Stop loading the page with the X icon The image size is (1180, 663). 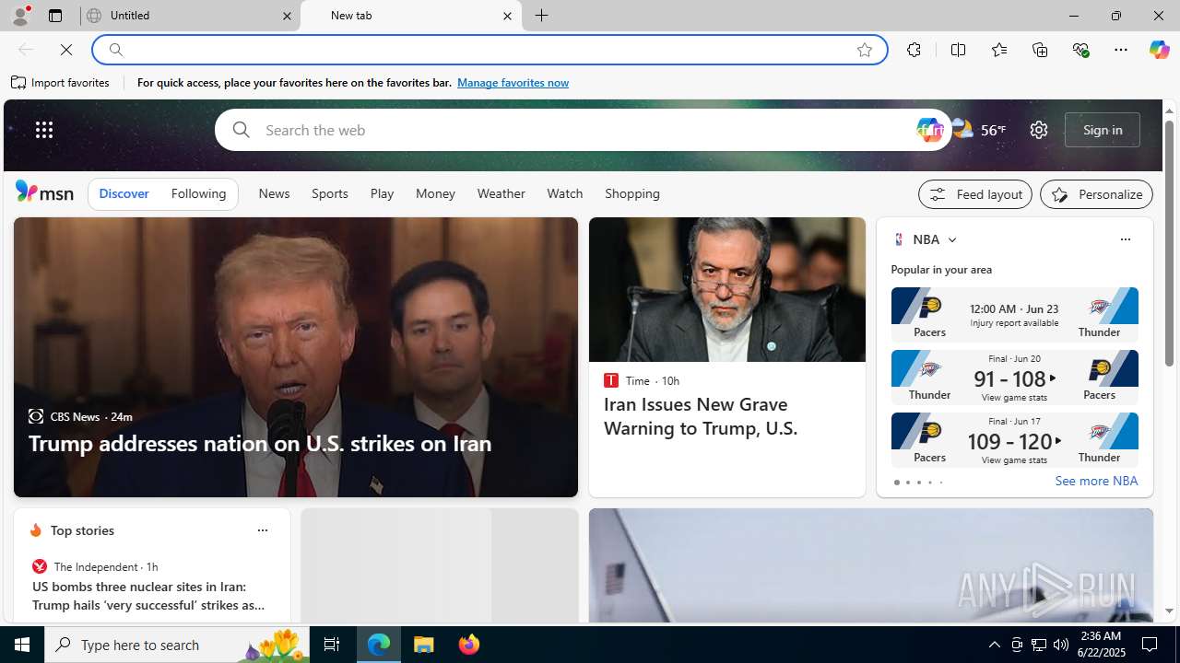tap(66, 50)
